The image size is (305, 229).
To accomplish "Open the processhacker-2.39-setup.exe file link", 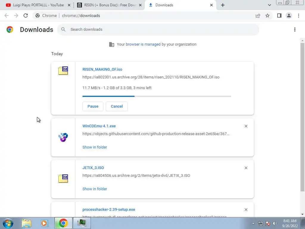I will click(x=109, y=210).
